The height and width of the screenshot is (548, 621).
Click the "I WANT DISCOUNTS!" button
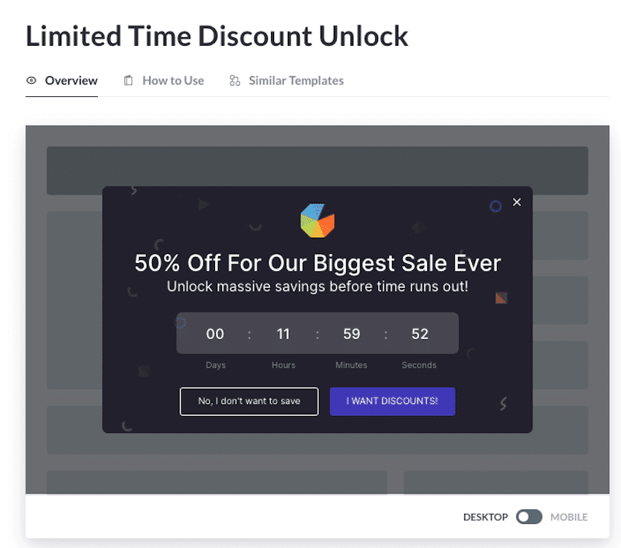[x=392, y=401]
